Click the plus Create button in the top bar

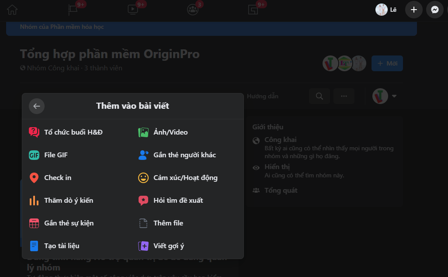tap(414, 10)
